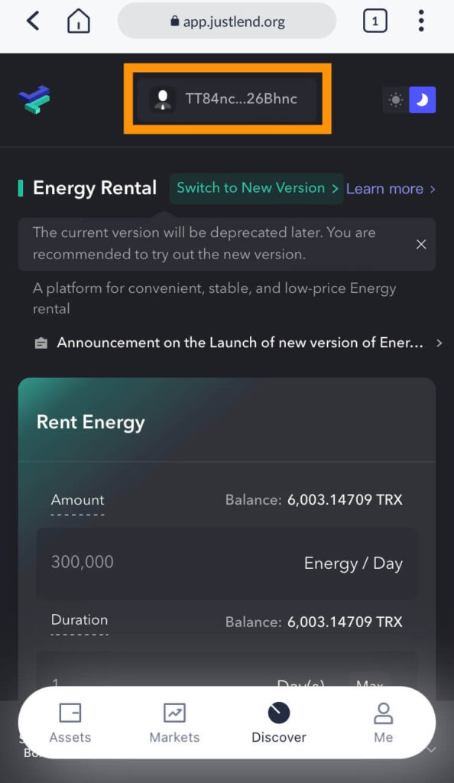Switch to light mode sun toggle
The height and width of the screenshot is (783, 454).
(396, 100)
